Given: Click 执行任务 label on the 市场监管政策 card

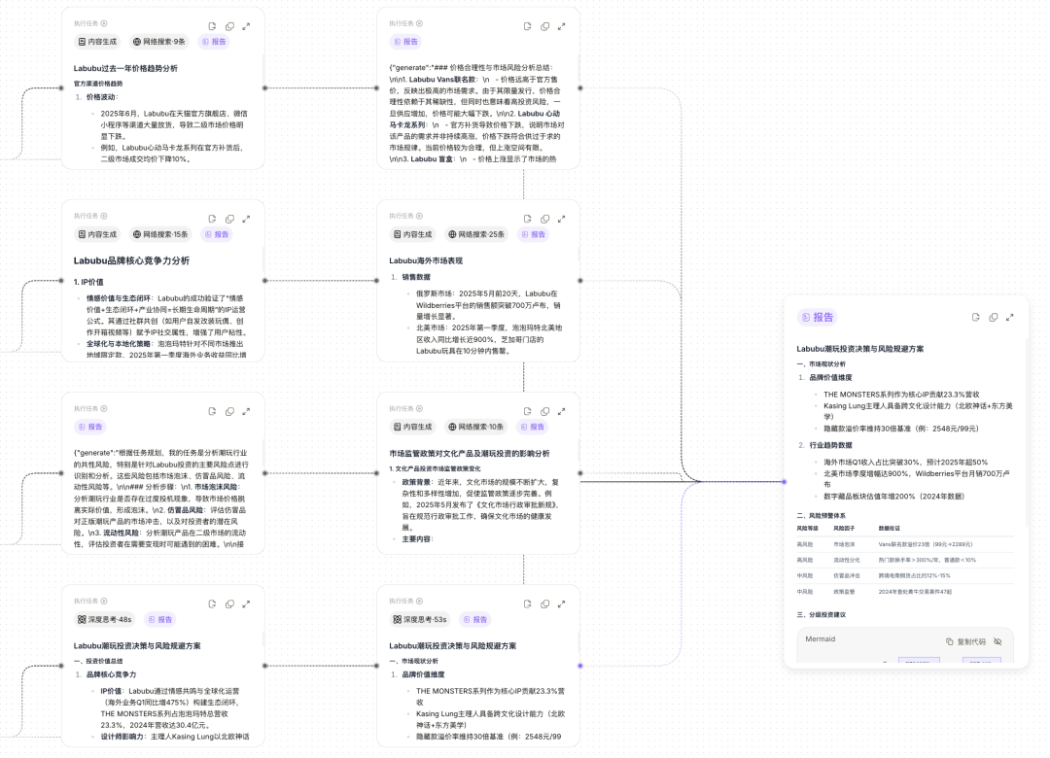Looking at the screenshot, I should tap(402, 408).
